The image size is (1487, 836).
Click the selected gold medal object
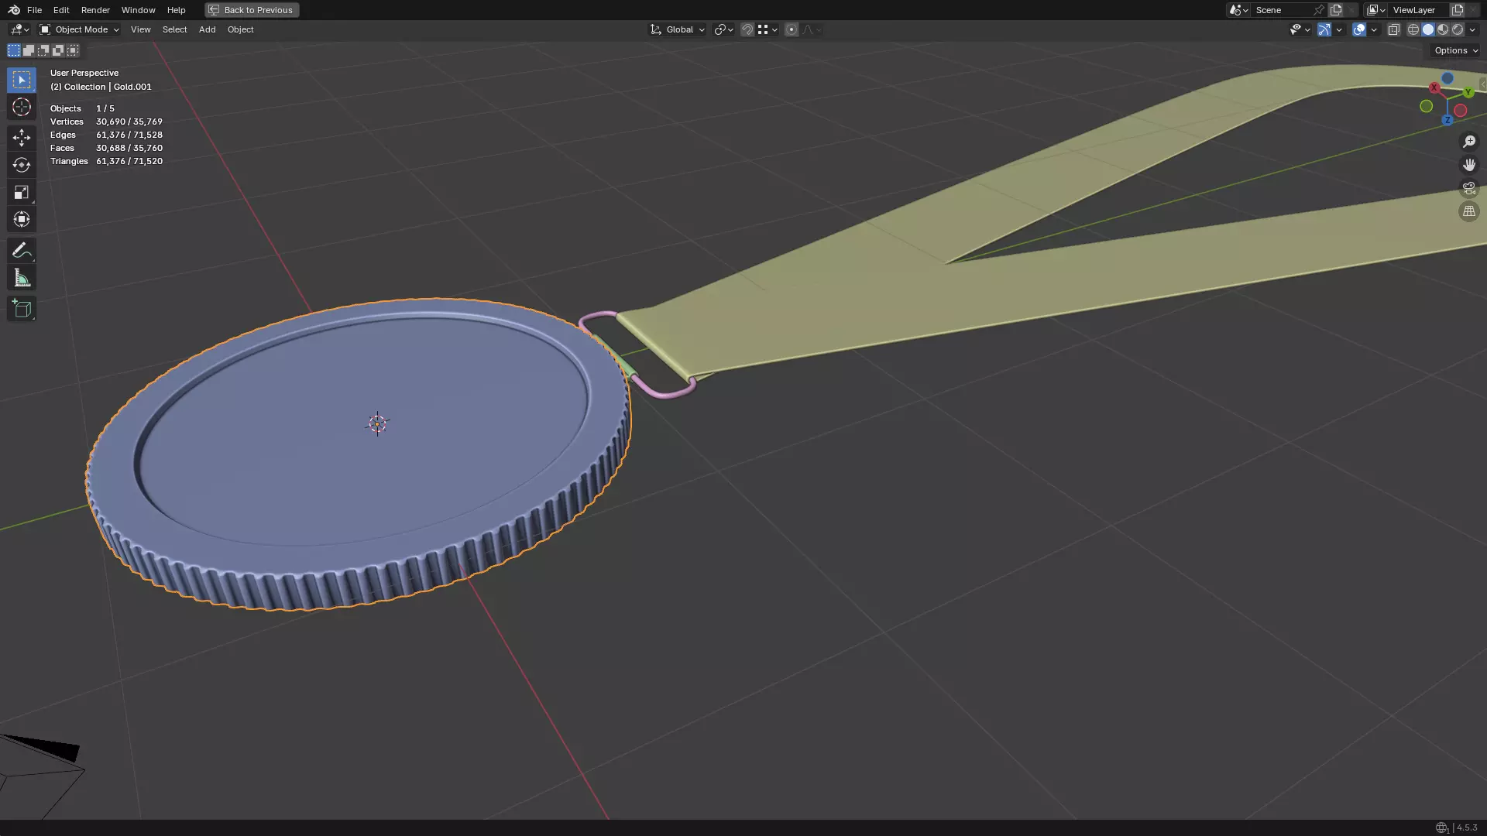tap(358, 454)
